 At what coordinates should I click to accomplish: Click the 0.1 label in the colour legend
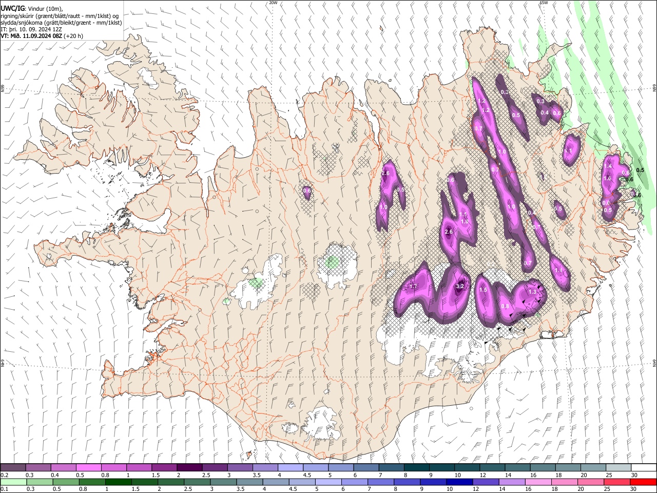point(4,489)
